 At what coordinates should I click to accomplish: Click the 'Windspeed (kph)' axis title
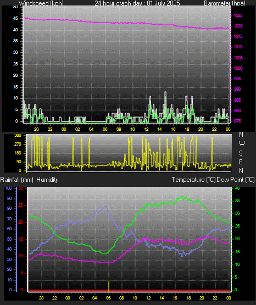tap(41, 3)
